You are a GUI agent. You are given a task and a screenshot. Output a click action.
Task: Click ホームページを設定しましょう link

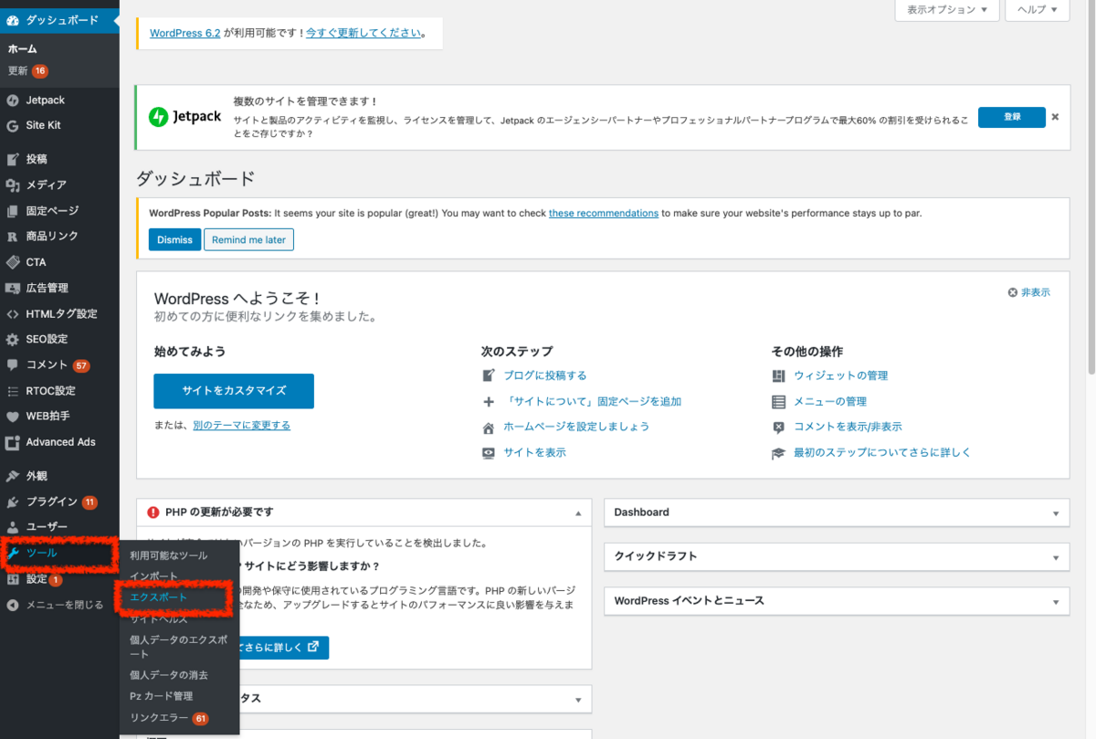pos(576,427)
